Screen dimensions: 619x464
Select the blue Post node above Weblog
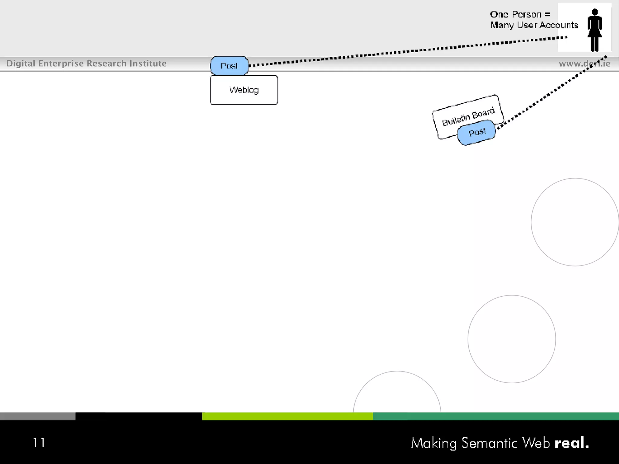click(229, 66)
